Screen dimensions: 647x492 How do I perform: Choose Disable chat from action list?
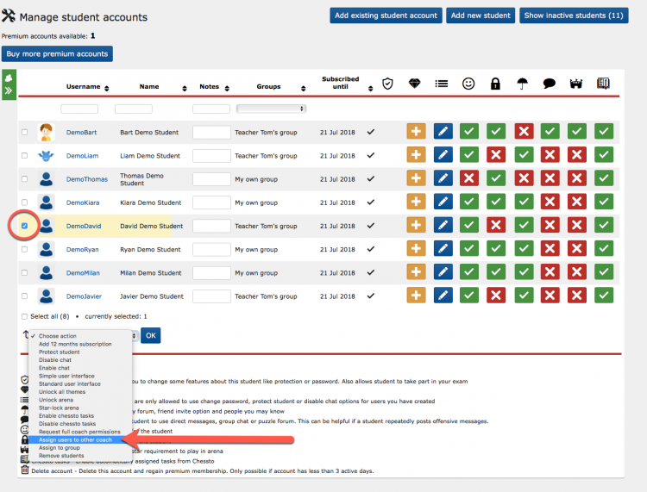coord(55,359)
